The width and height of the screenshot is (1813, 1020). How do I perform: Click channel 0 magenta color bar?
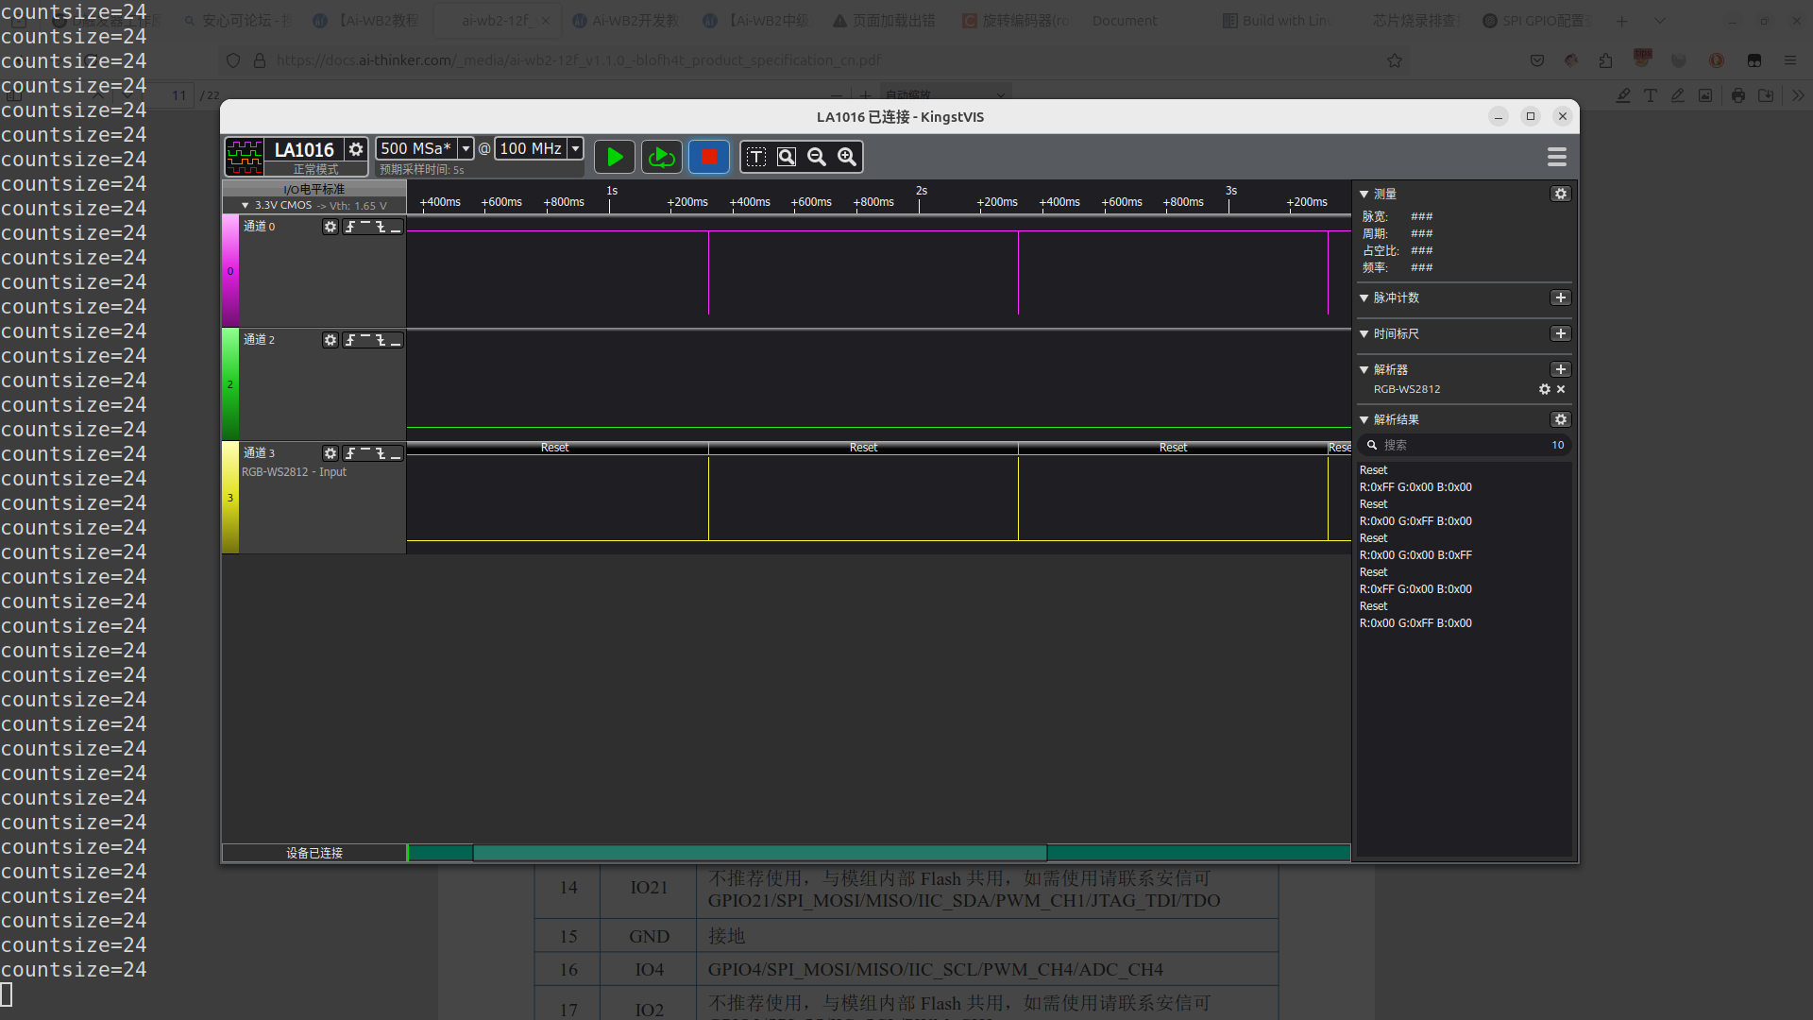coord(229,271)
